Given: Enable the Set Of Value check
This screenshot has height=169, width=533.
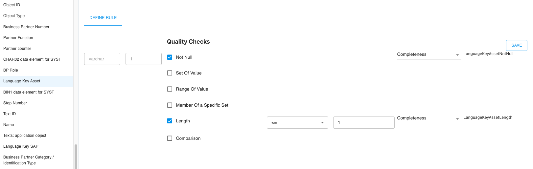Looking at the screenshot, I should pyautogui.click(x=170, y=73).
